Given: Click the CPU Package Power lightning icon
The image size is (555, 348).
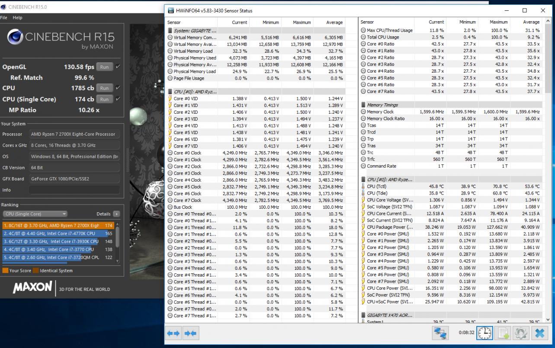Looking at the screenshot, I should pyautogui.click(x=363, y=227).
